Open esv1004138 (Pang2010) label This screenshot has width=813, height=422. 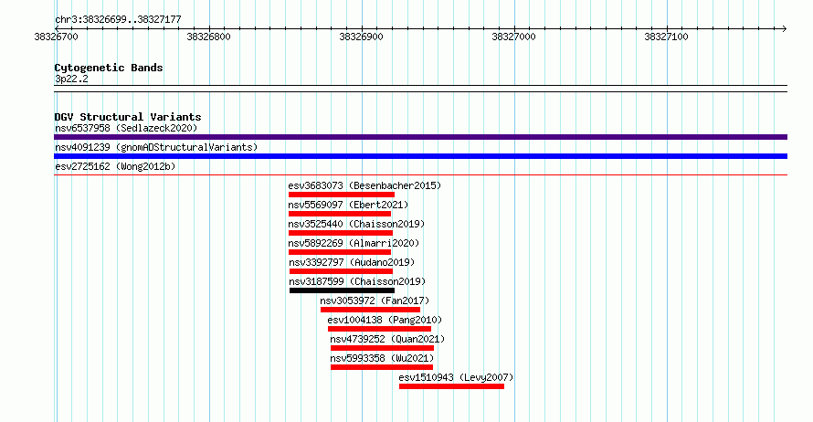click(385, 320)
